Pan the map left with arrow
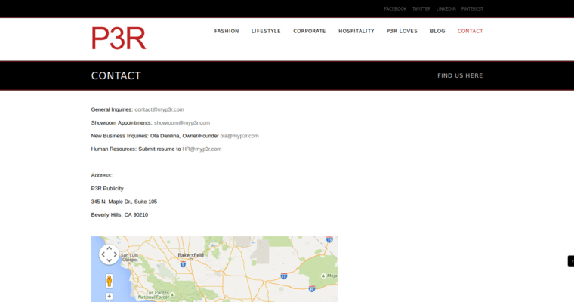 click(103, 254)
